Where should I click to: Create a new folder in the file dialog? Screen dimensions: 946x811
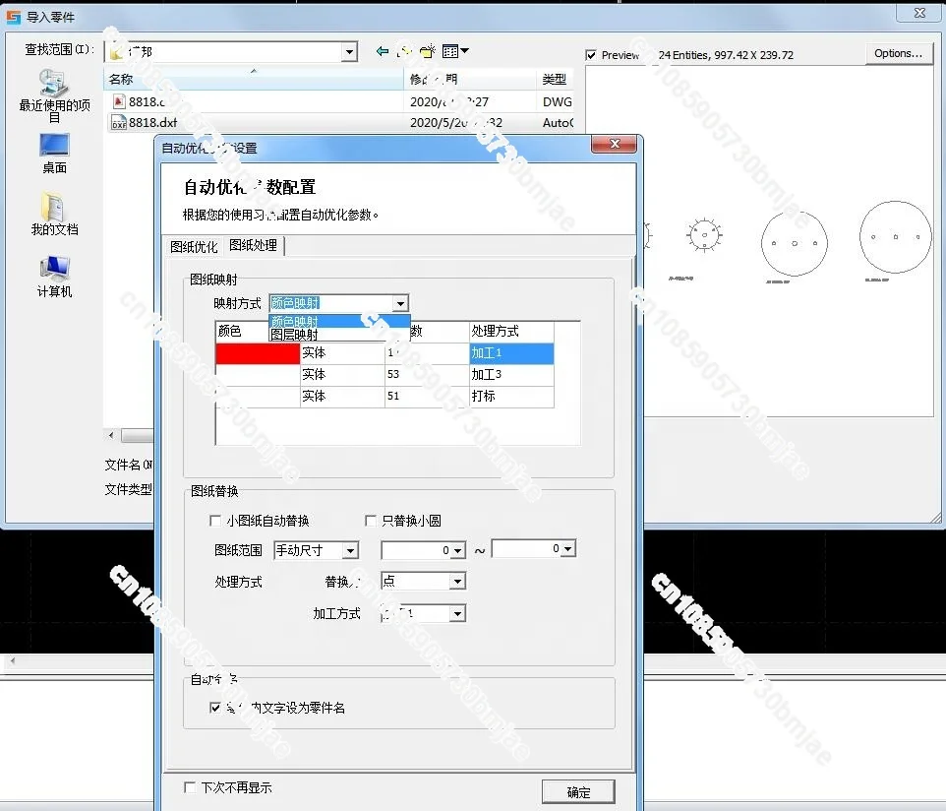click(x=428, y=51)
